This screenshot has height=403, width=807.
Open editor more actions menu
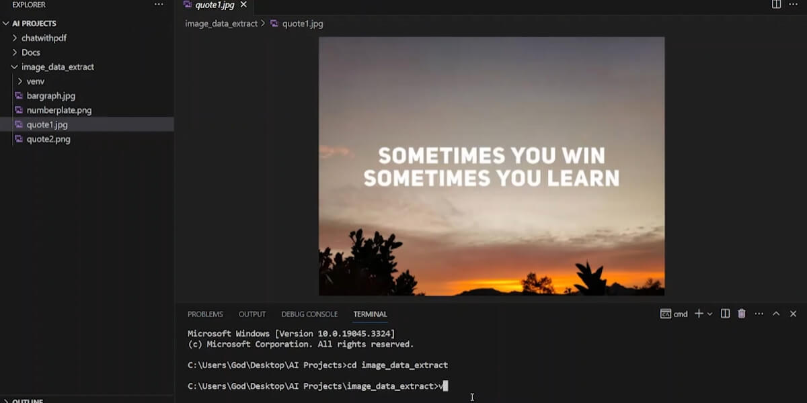793,4
